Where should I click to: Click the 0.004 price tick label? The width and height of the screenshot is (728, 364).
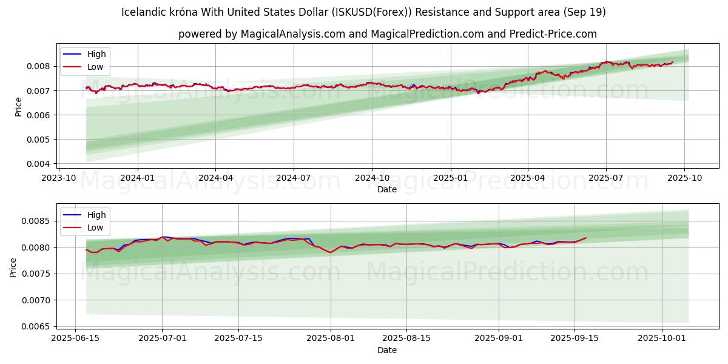pyautogui.click(x=40, y=164)
